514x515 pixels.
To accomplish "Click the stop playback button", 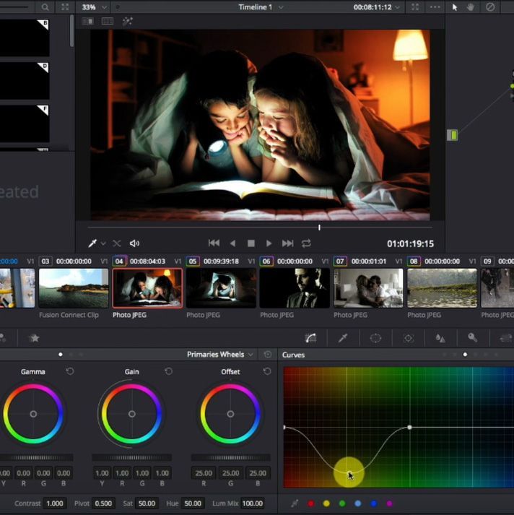I will click(x=251, y=243).
